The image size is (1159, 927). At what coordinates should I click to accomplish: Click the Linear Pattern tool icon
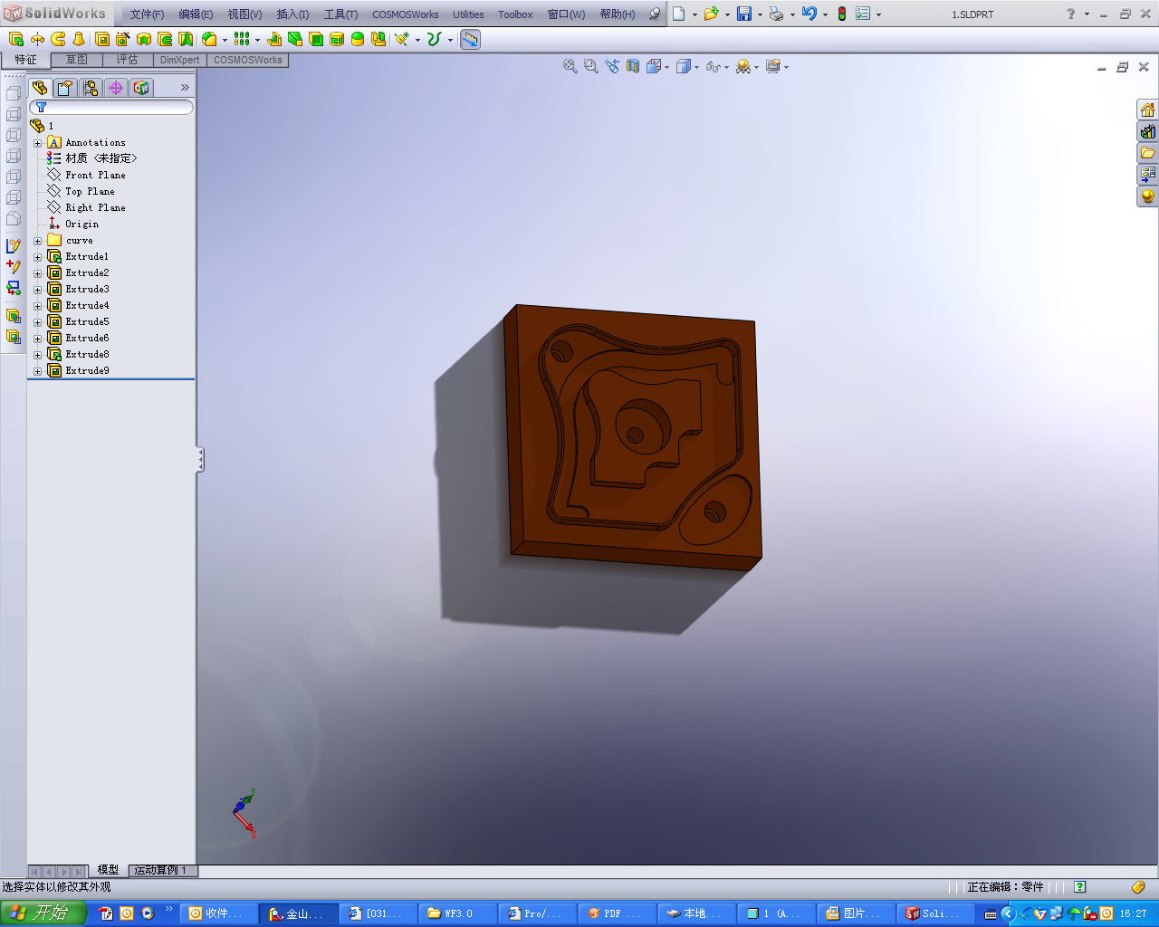242,39
